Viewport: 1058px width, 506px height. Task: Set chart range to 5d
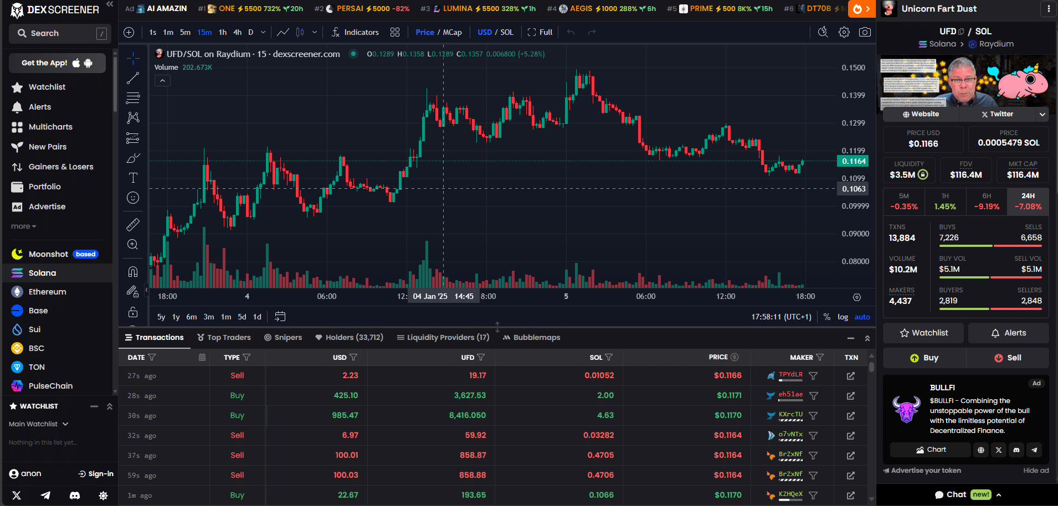[x=242, y=317]
